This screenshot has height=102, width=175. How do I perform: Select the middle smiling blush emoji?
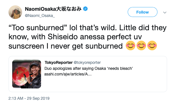pos(141,45)
